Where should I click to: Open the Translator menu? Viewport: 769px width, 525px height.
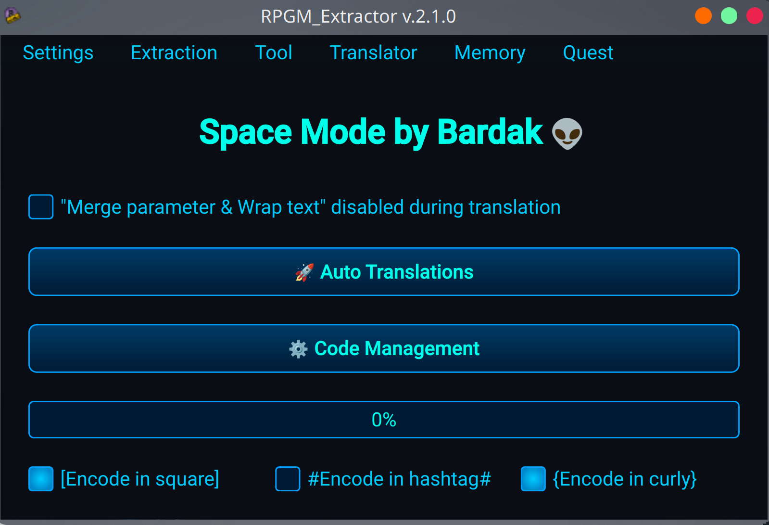coord(373,53)
